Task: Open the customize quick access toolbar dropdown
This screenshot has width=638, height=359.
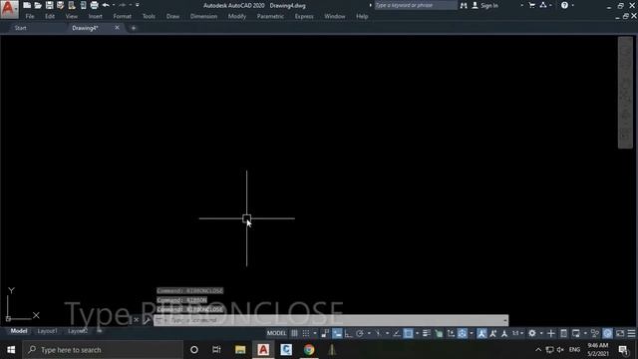Action: click(x=138, y=5)
